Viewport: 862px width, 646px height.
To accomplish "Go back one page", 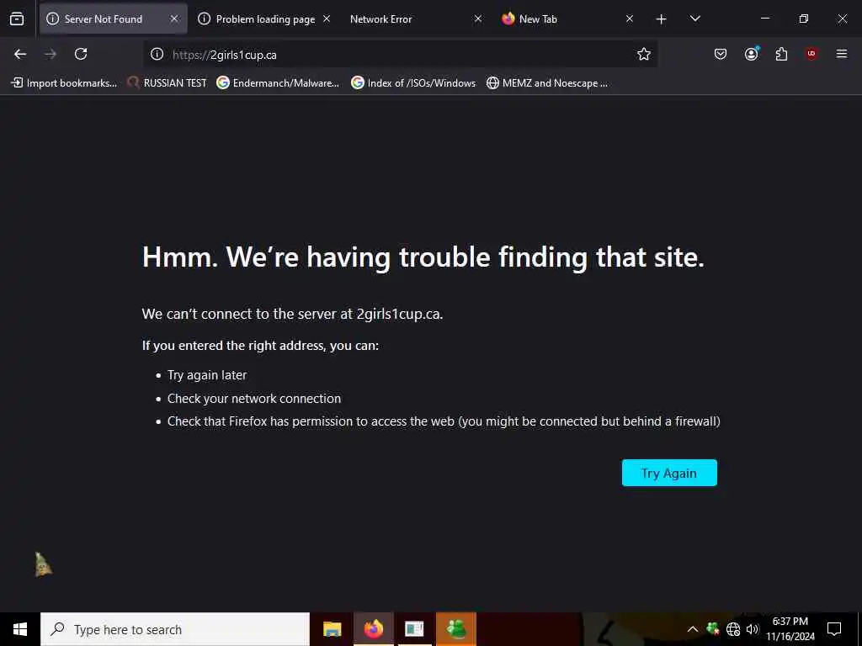I will coord(20,54).
